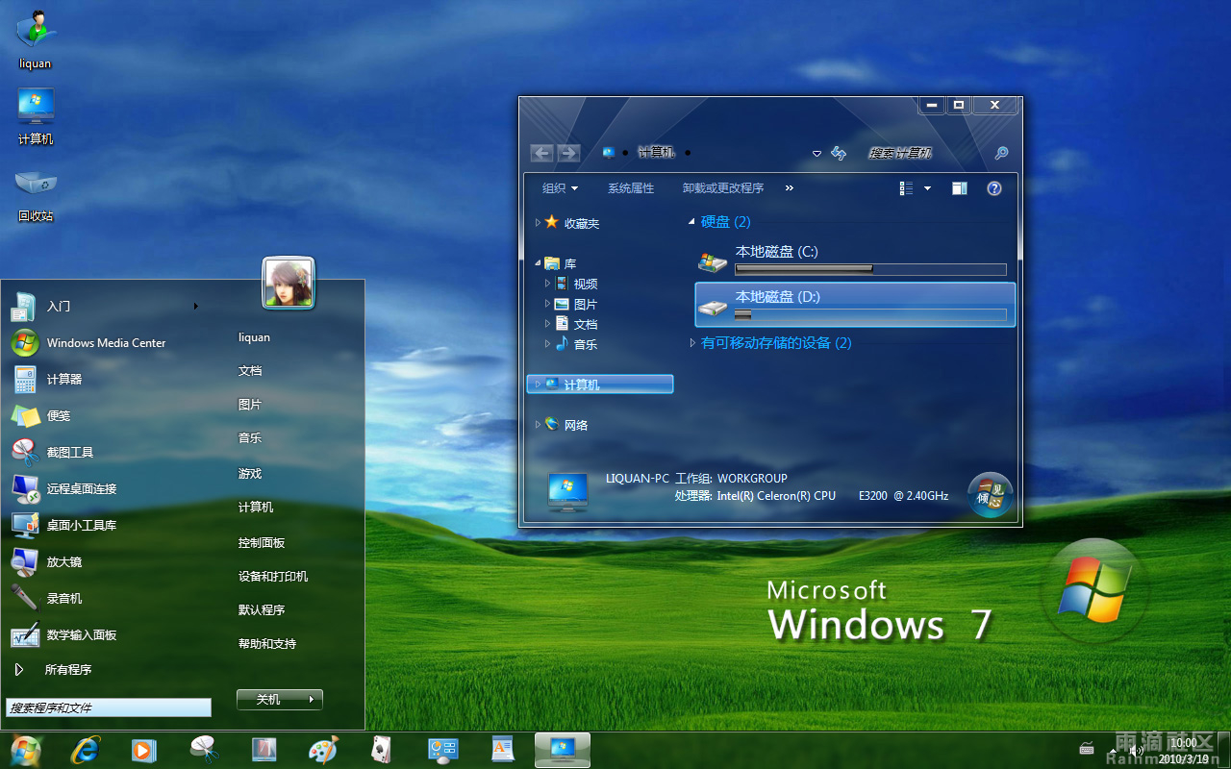Open Solitaire card icon on taskbar

click(382, 750)
